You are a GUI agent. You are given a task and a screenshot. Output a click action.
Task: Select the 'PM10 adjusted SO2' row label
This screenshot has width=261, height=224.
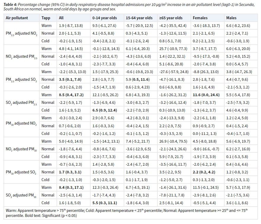22,172
